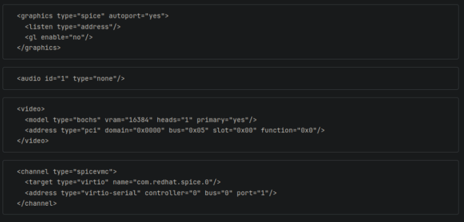
Task: Click the graphics type="spice" opening line
Action: (x=93, y=16)
